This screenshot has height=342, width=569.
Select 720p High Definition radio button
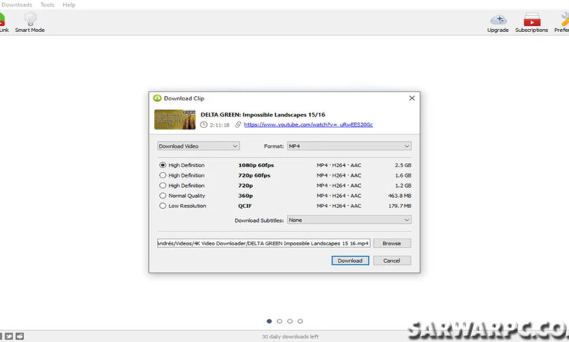point(163,186)
